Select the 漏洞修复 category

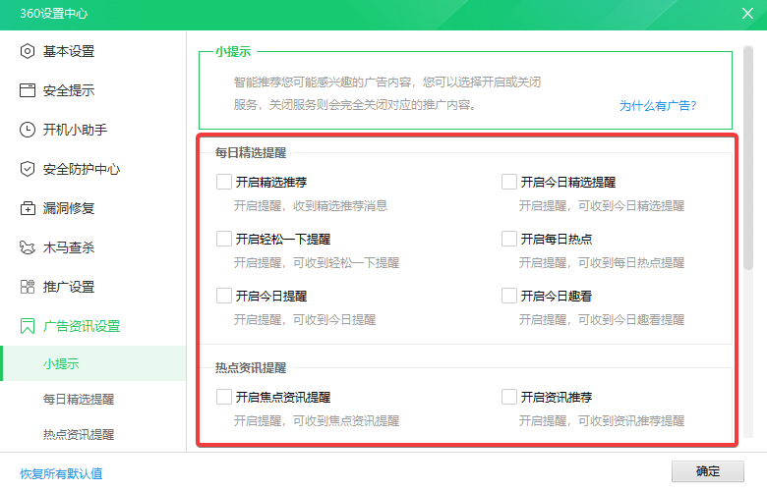coord(69,208)
